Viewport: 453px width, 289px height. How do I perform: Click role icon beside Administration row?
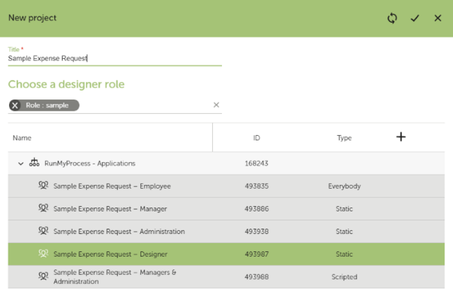tap(43, 231)
